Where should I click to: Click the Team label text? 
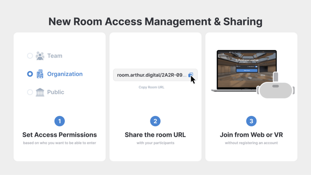click(x=55, y=56)
